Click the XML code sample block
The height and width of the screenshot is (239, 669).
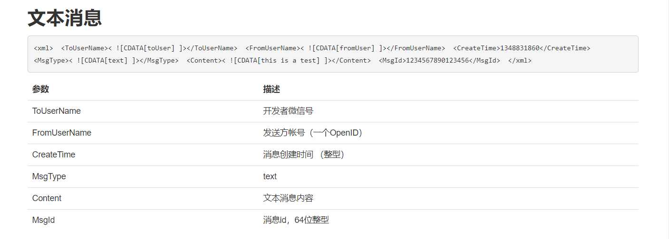point(333,54)
